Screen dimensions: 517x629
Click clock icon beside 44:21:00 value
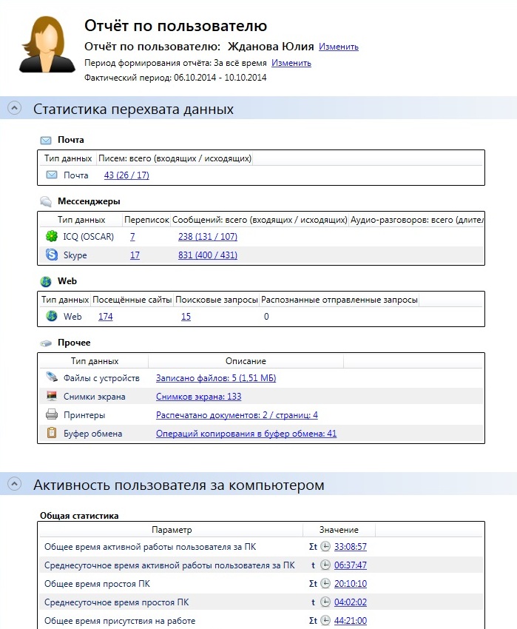click(325, 621)
